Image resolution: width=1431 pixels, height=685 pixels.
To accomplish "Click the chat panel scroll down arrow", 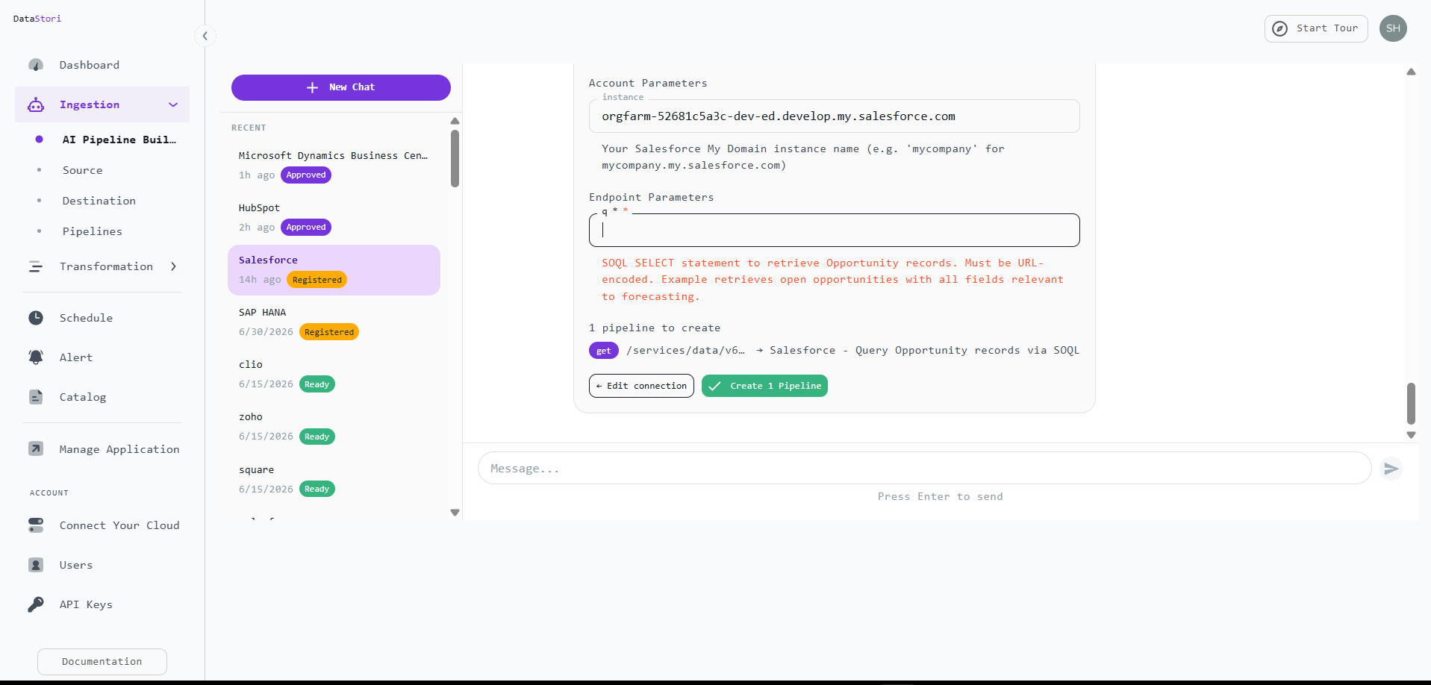I will (1411, 435).
